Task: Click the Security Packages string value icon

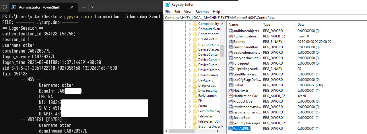Action: (230, 123)
